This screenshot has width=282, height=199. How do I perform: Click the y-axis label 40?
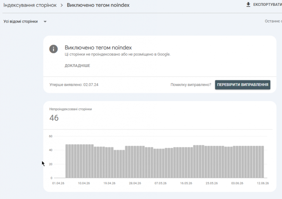click(x=50, y=150)
